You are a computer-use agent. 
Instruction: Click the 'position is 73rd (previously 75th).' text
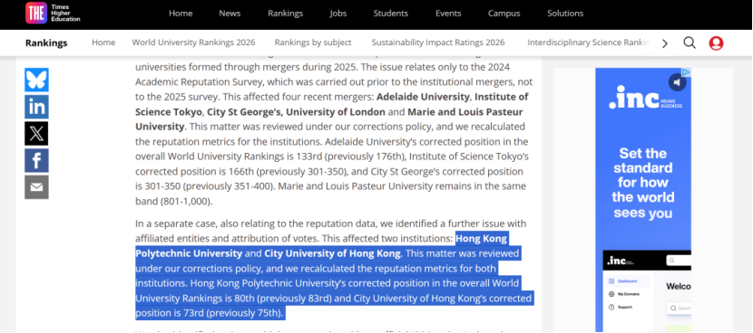[210, 313]
